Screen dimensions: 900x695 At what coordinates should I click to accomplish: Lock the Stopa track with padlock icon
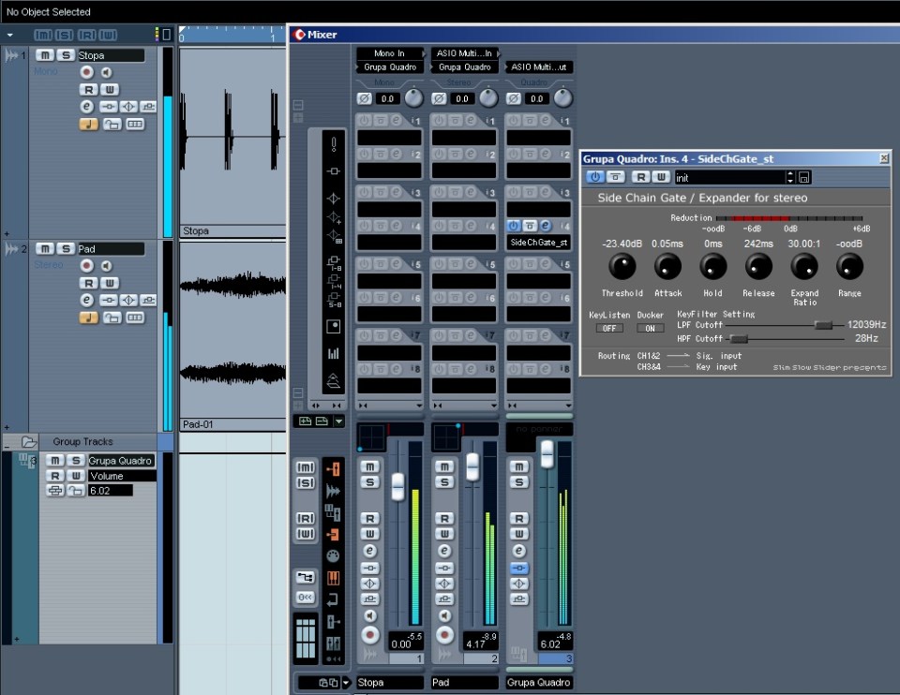pos(112,125)
